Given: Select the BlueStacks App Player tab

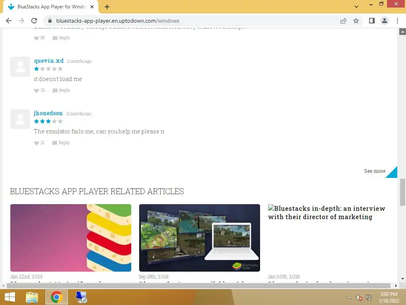Looking at the screenshot, I should tap(51, 7).
